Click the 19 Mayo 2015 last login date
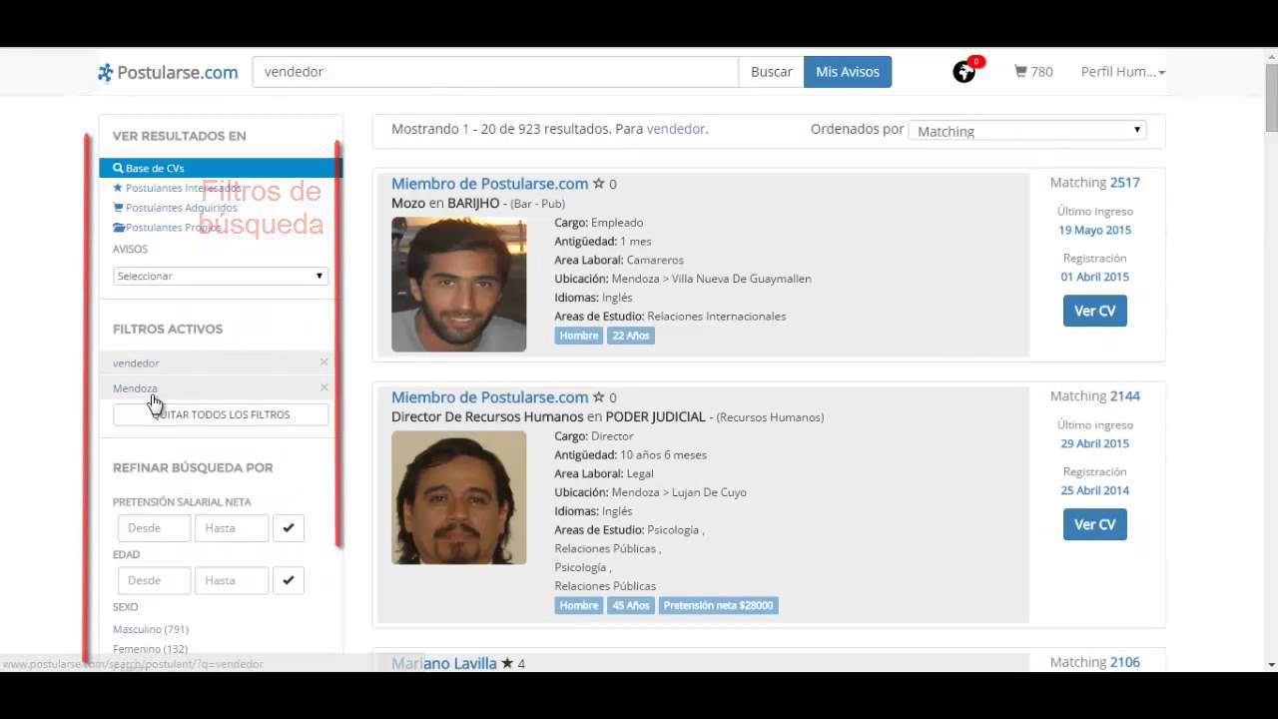Screen dimensions: 1278x719 point(1094,230)
